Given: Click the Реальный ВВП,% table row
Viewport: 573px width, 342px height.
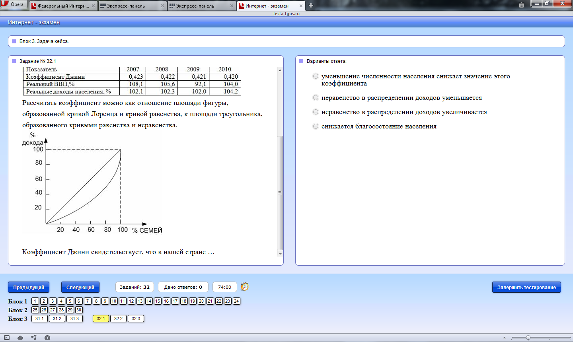Looking at the screenshot, I should 132,84.
